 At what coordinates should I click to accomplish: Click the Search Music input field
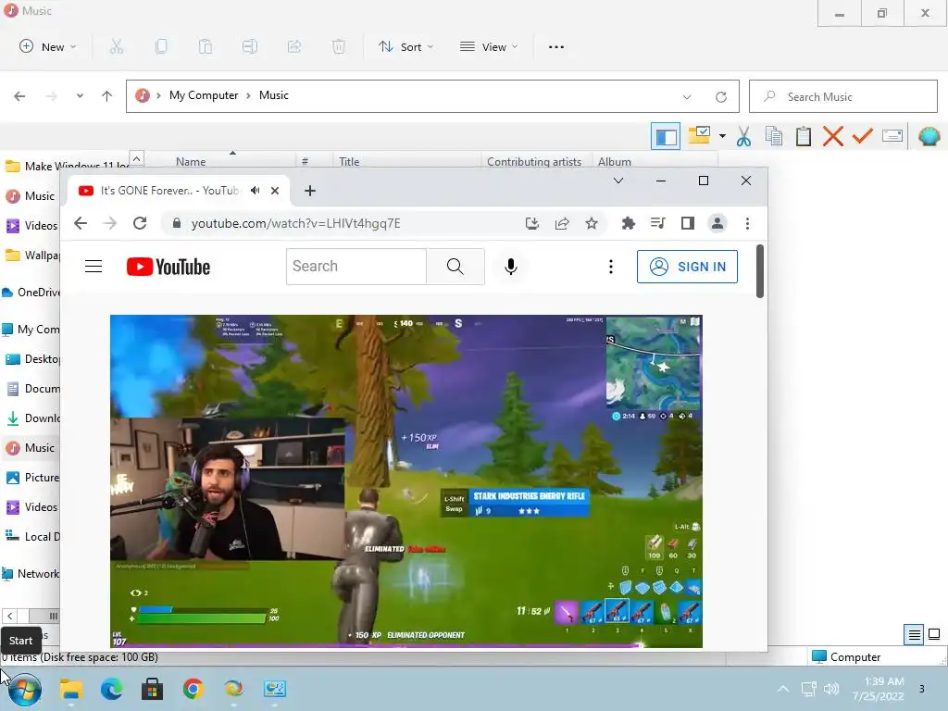coord(842,96)
